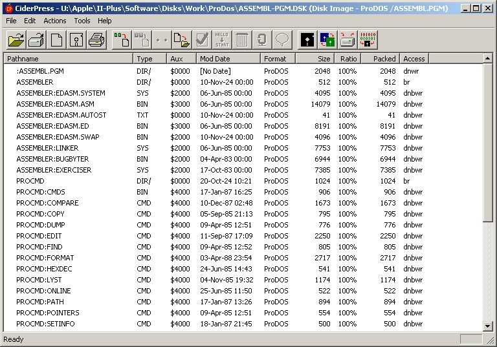Sort by the Mod Date column header
497x347 pixels.
pos(228,59)
